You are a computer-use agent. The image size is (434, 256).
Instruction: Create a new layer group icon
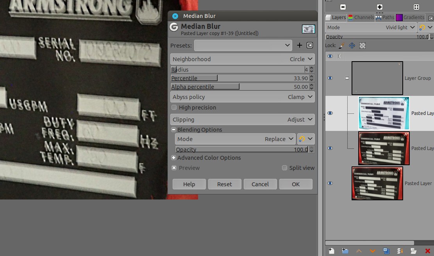(x=345, y=251)
